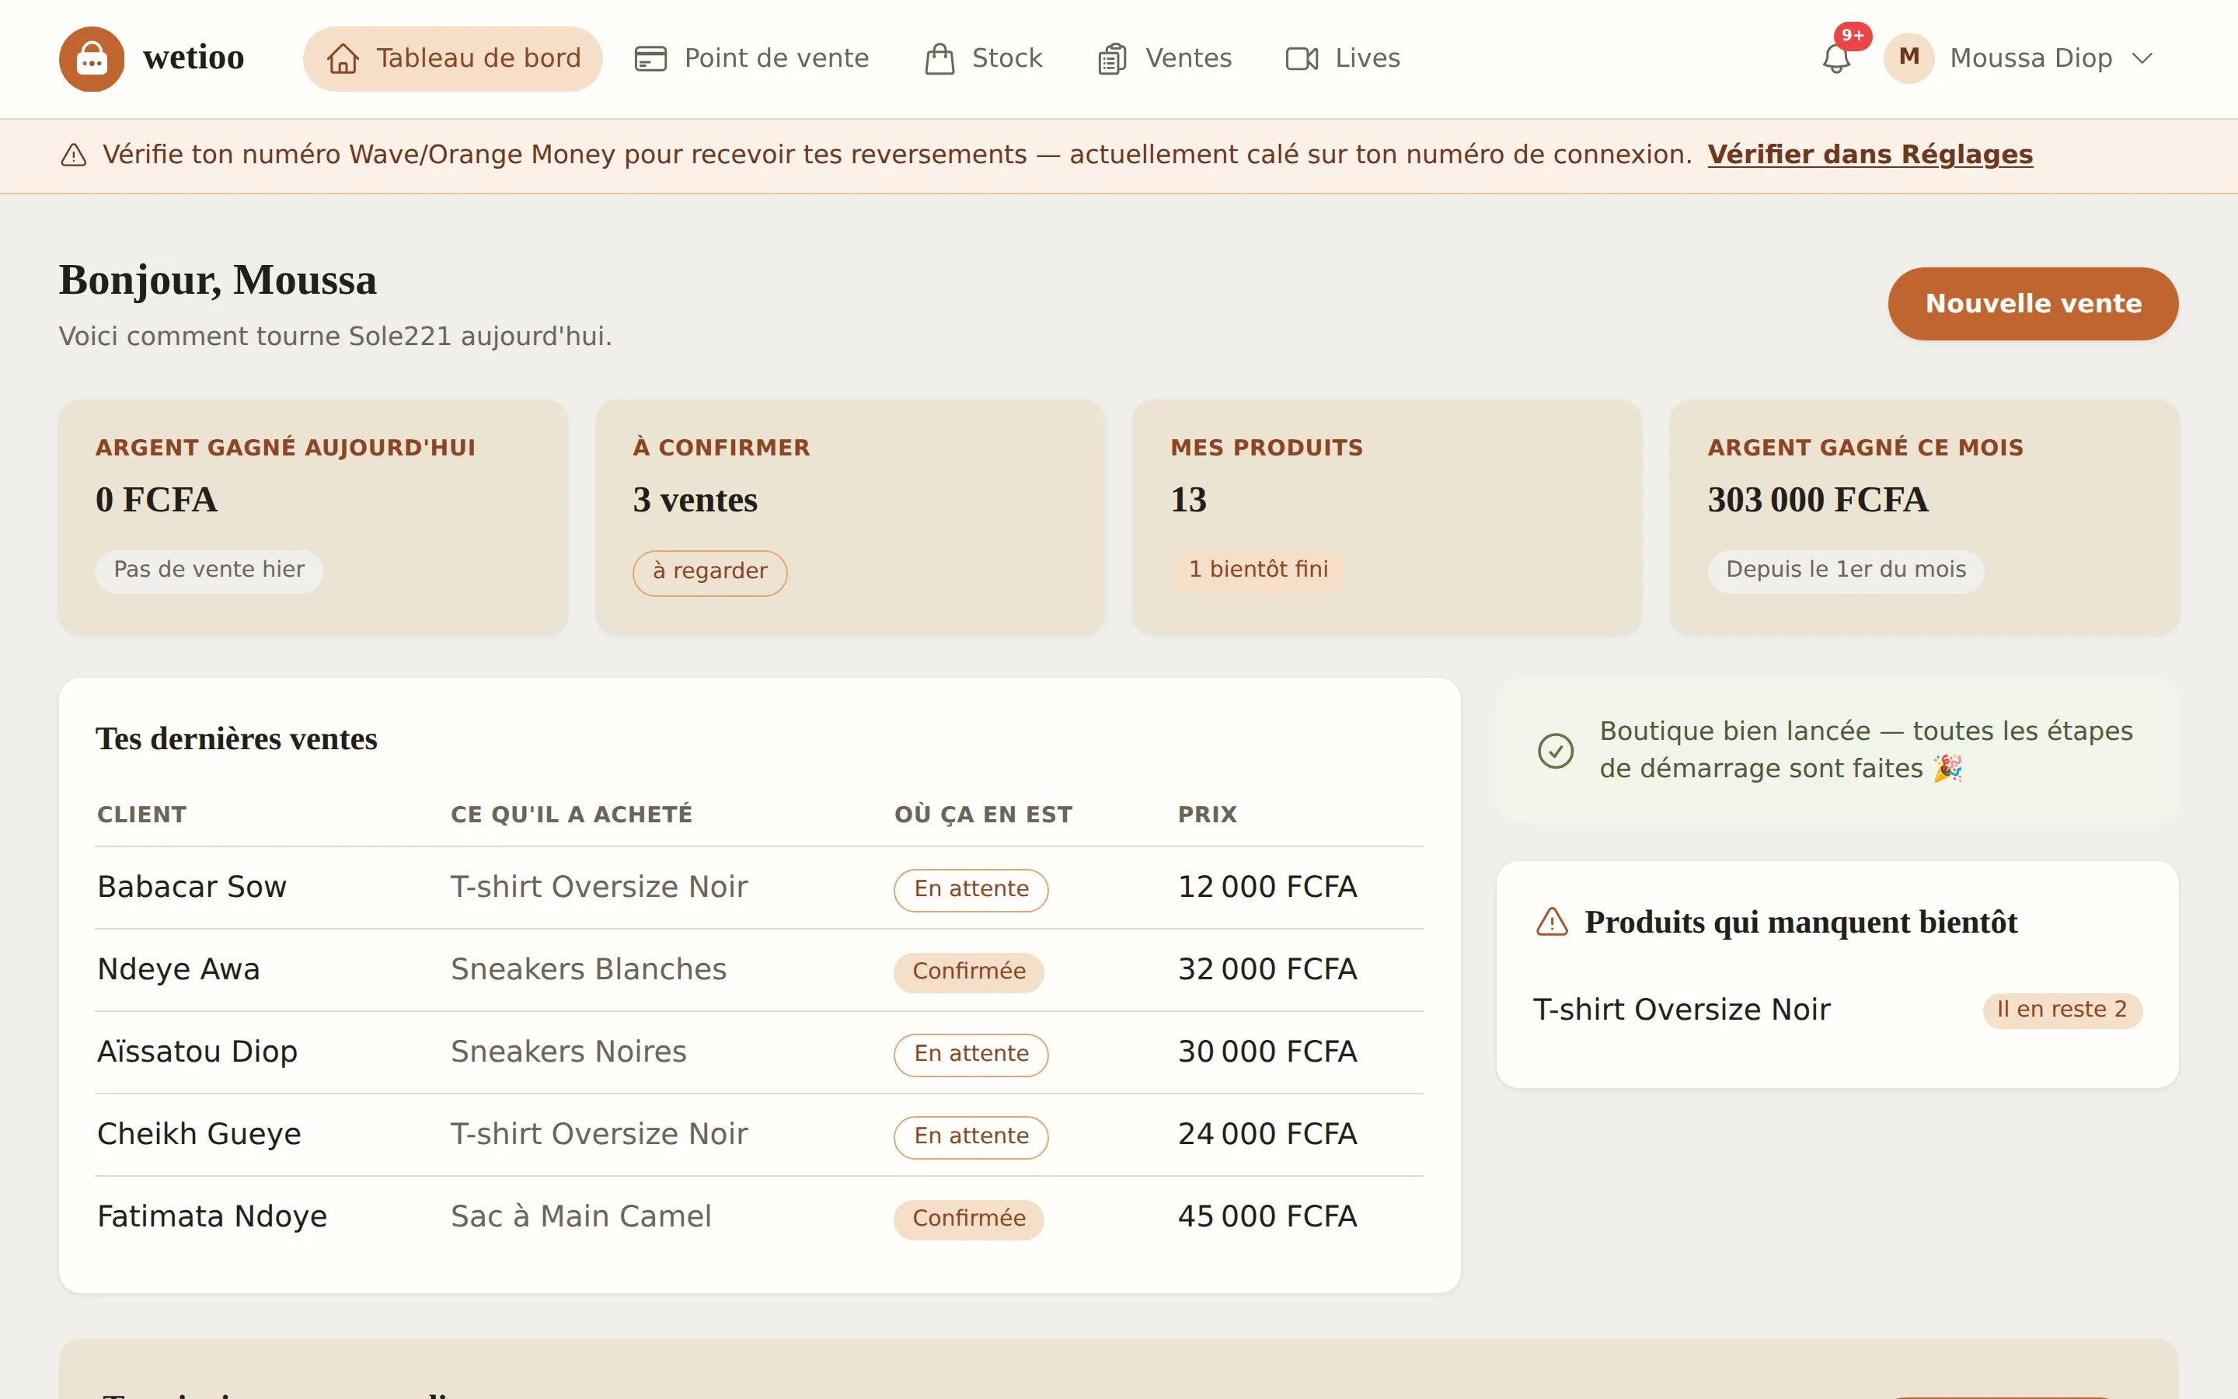Select the Cheikh Gueye row
The width and height of the screenshot is (2238, 1399).
[758, 1135]
